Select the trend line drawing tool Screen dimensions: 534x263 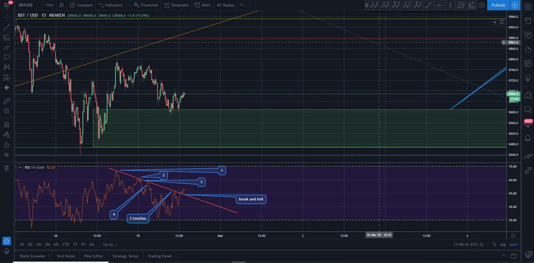7,27
